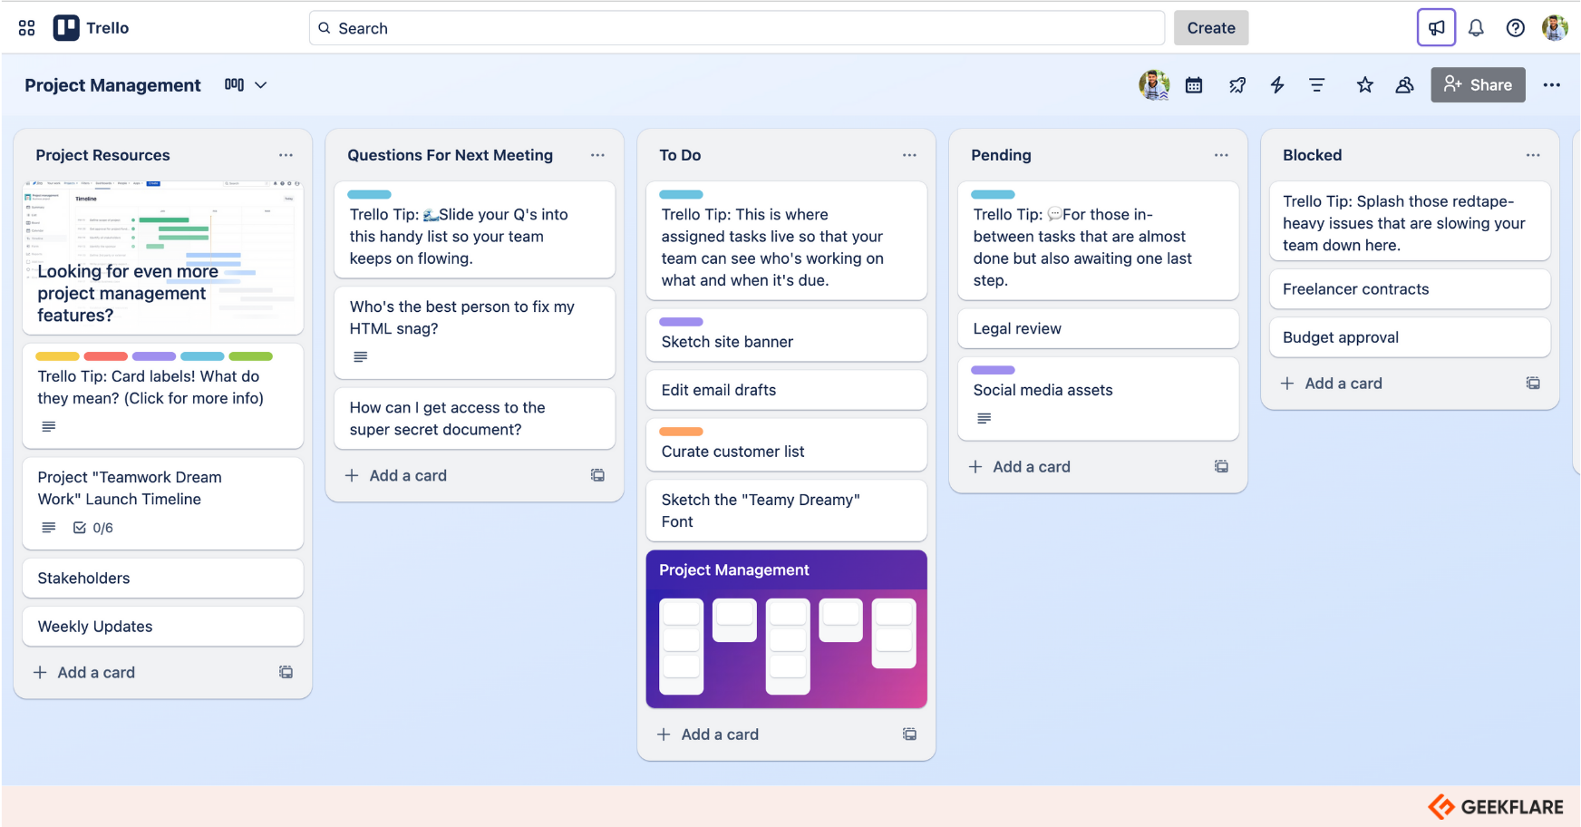Open To Do list actions menu
The height and width of the screenshot is (827, 1581).
click(909, 155)
